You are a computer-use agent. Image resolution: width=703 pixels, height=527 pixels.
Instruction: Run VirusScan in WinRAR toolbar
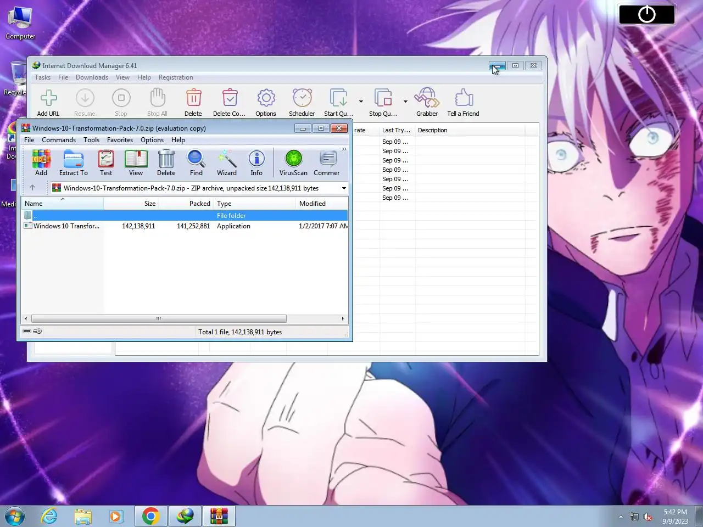pos(293,163)
